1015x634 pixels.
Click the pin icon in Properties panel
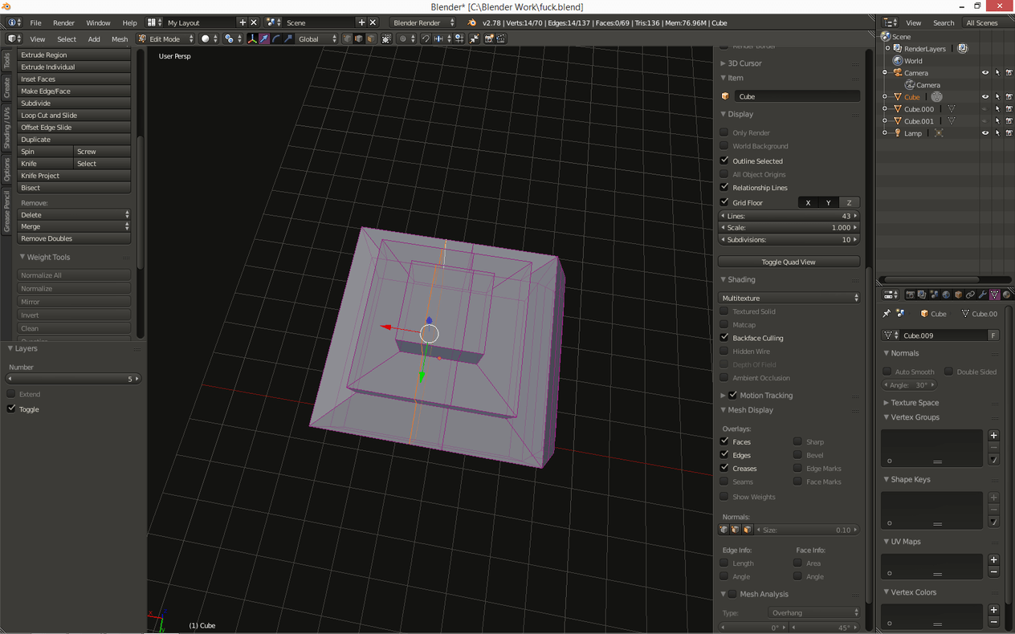[x=887, y=314]
